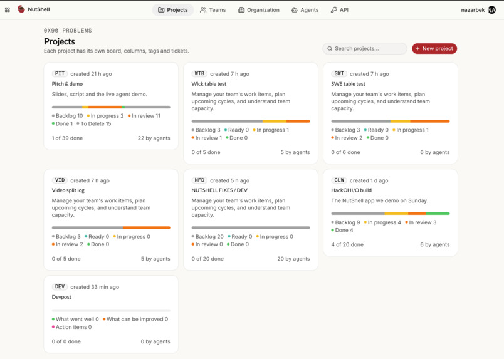504x359 pixels.
Task: Click the WTB project key badge
Action: pyautogui.click(x=199, y=73)
